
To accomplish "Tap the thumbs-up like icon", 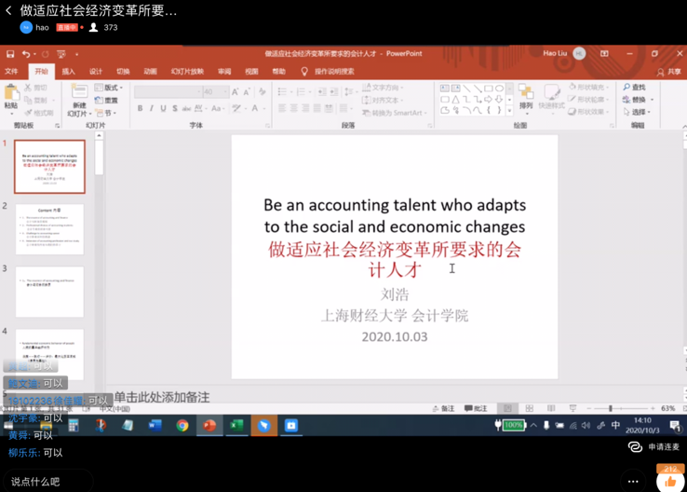I will [x=670, y=481].
